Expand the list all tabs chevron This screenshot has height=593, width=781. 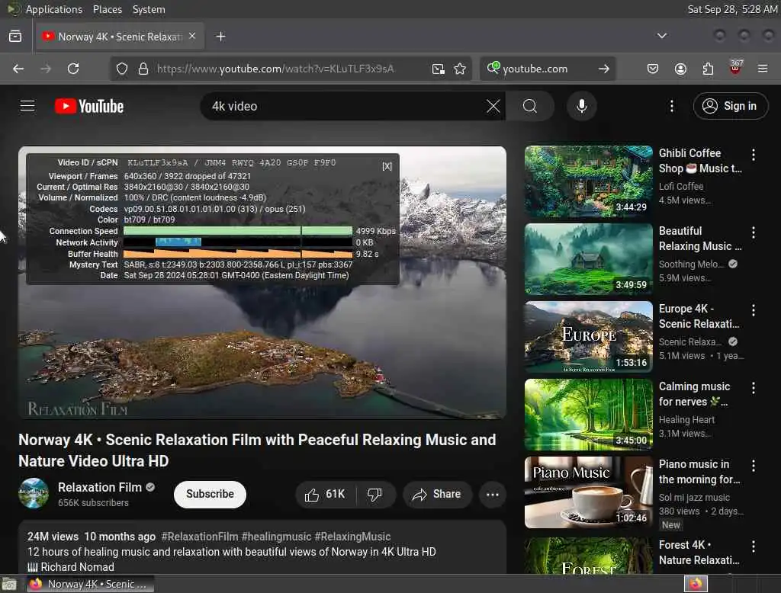point(662,36)
